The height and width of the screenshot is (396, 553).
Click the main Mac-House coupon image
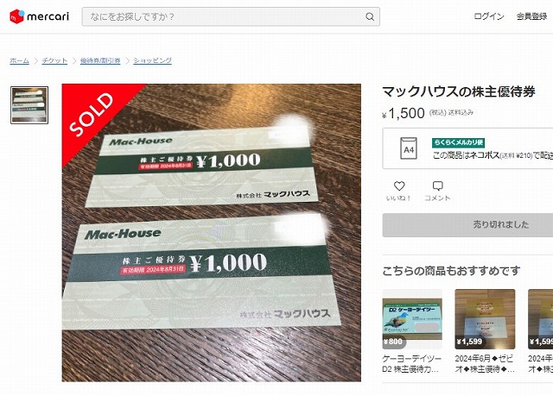coord(211,233)
